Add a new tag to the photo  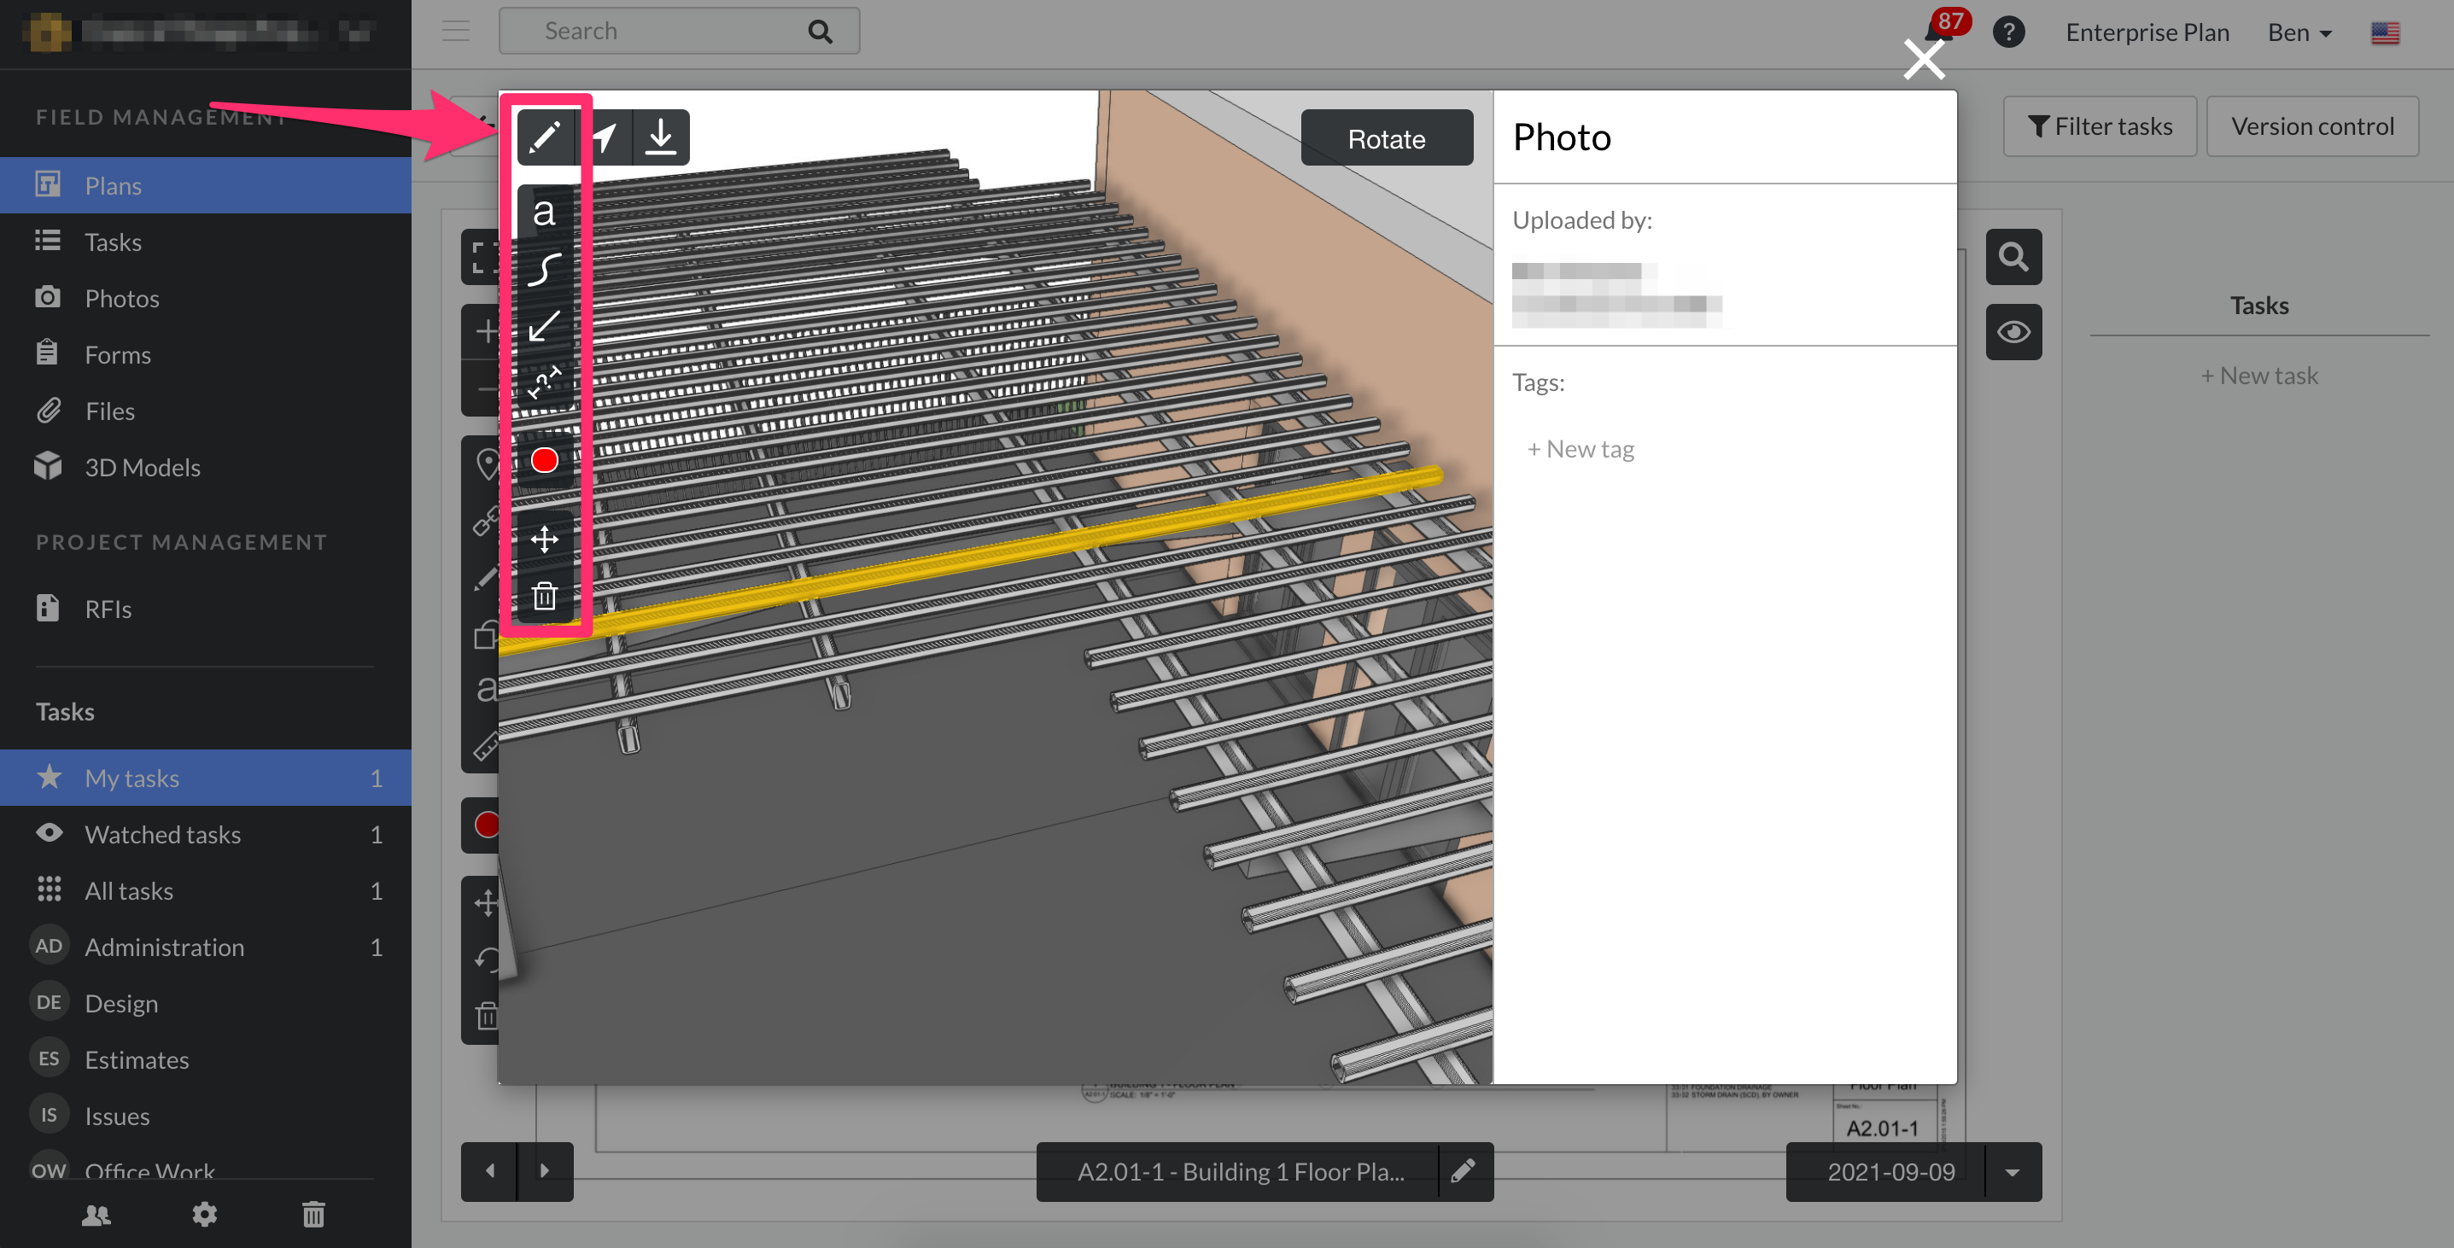click(x=1580, y=448)
